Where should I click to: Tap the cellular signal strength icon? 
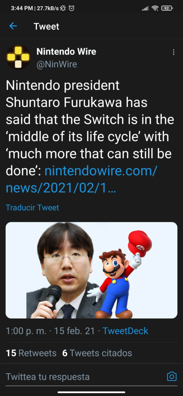tap(145, 9)
